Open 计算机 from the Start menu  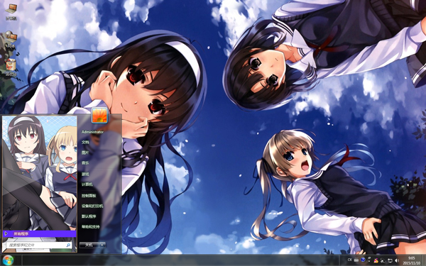[87, 184]
